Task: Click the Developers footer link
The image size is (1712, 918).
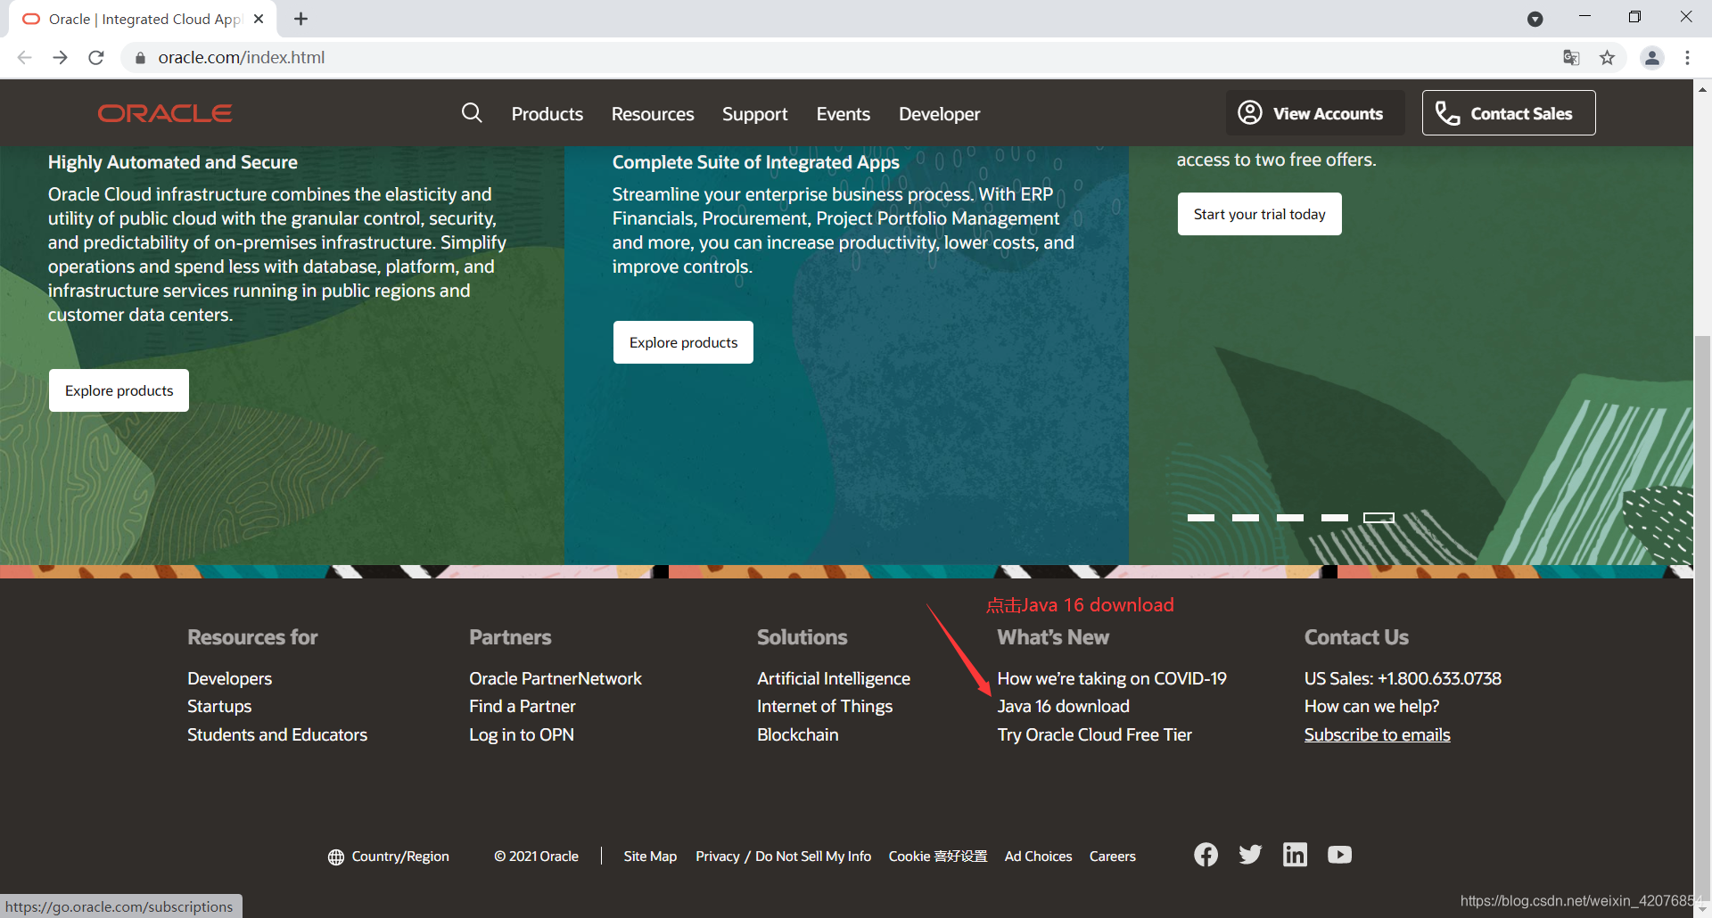Action: pos(229,679)
